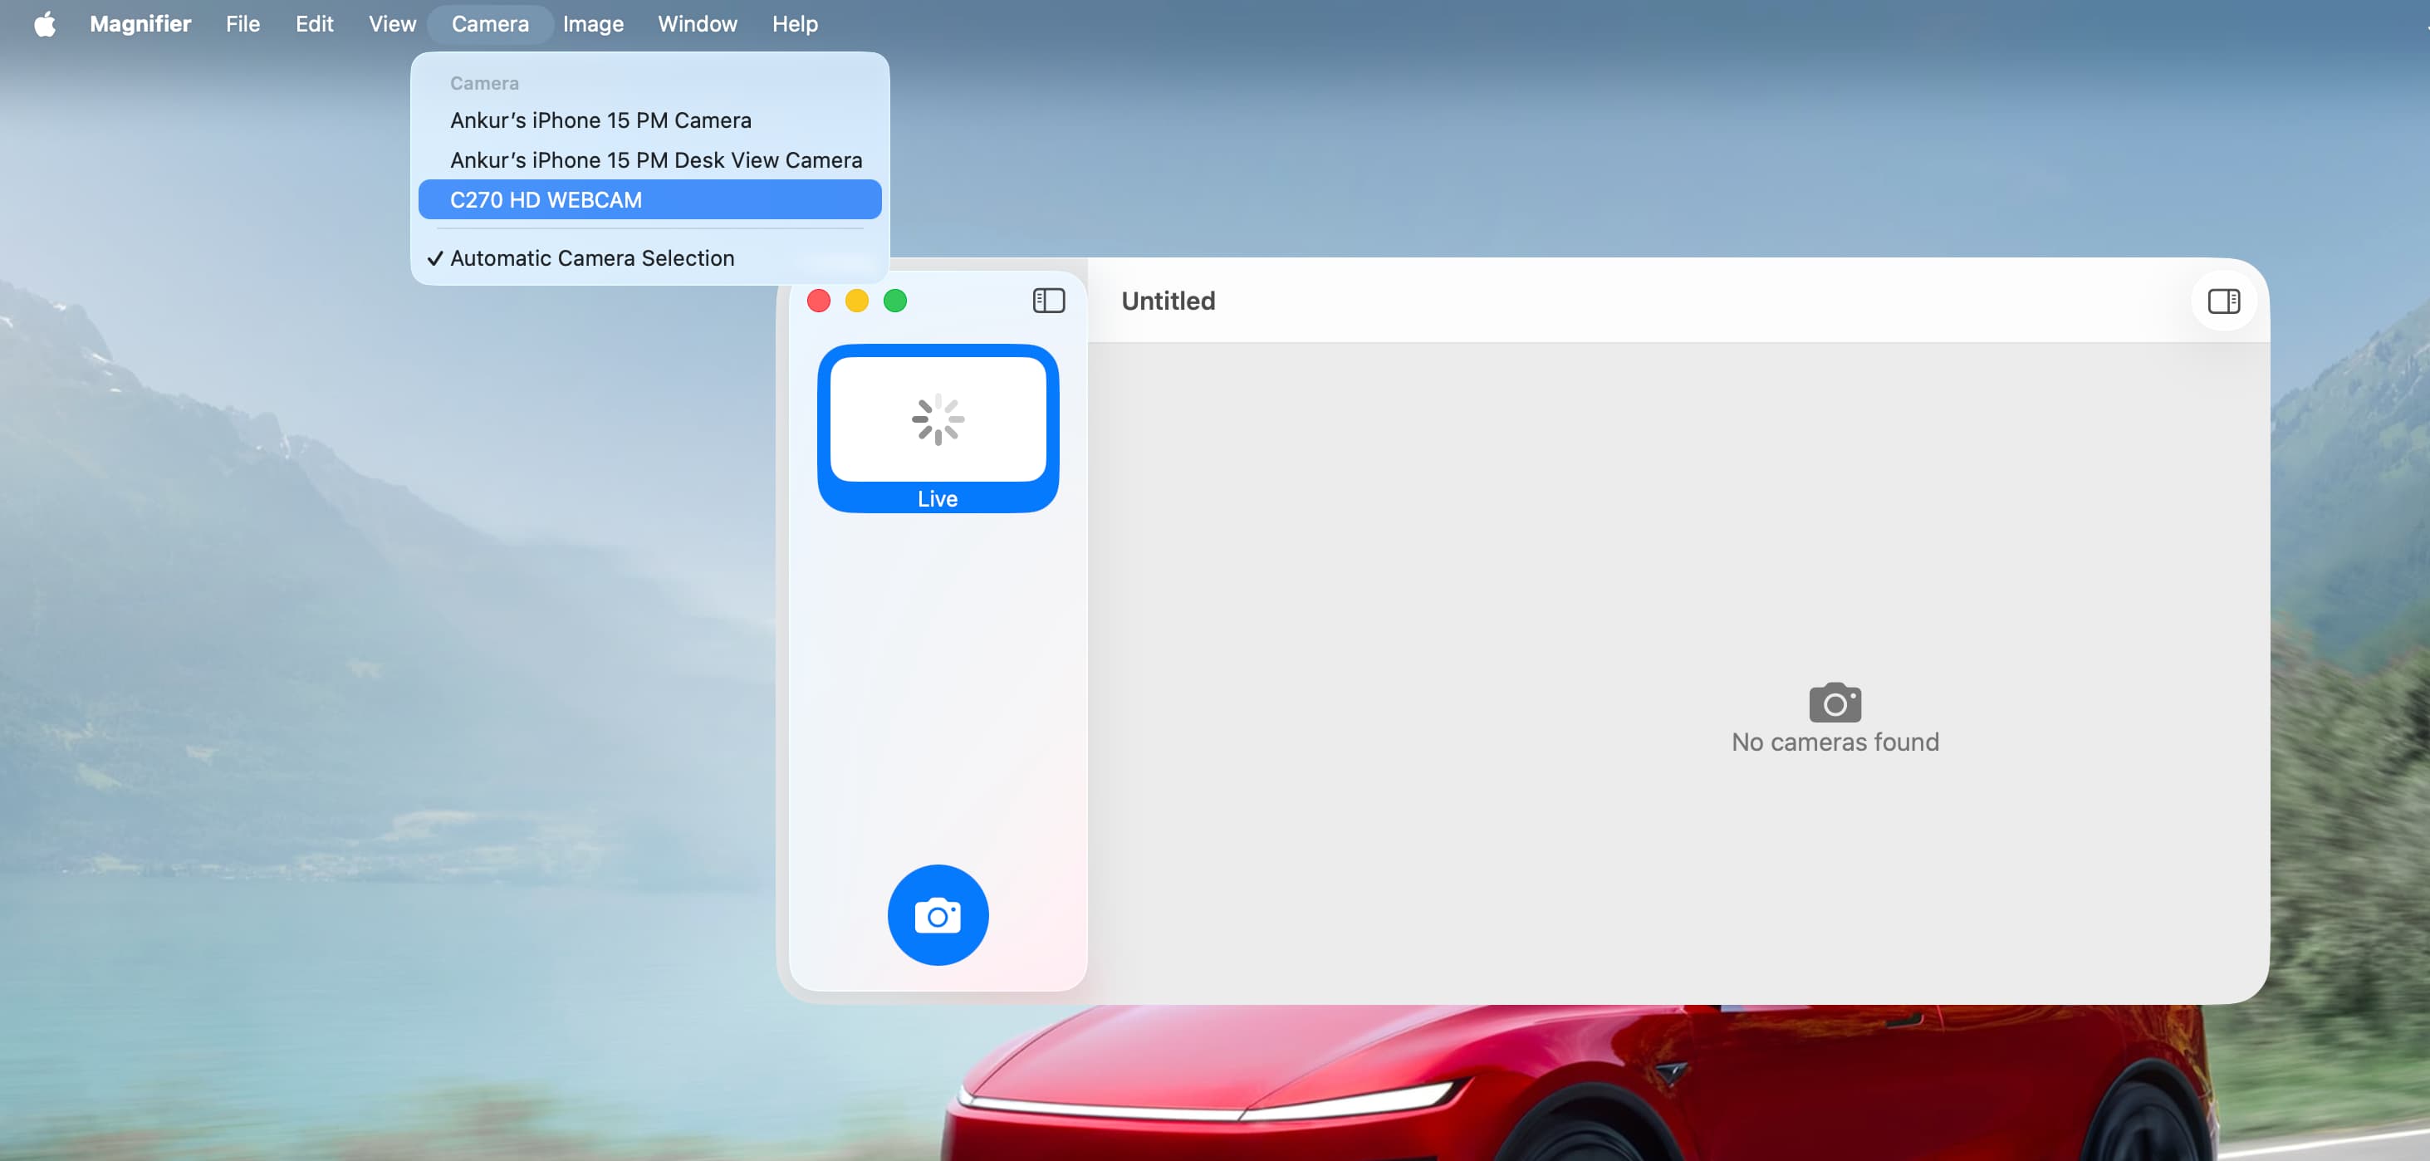Viewport: 2430px width, 1161px height.
Task: Toggle Automatic Camera Selection checkmark
Action: (591, 258)
